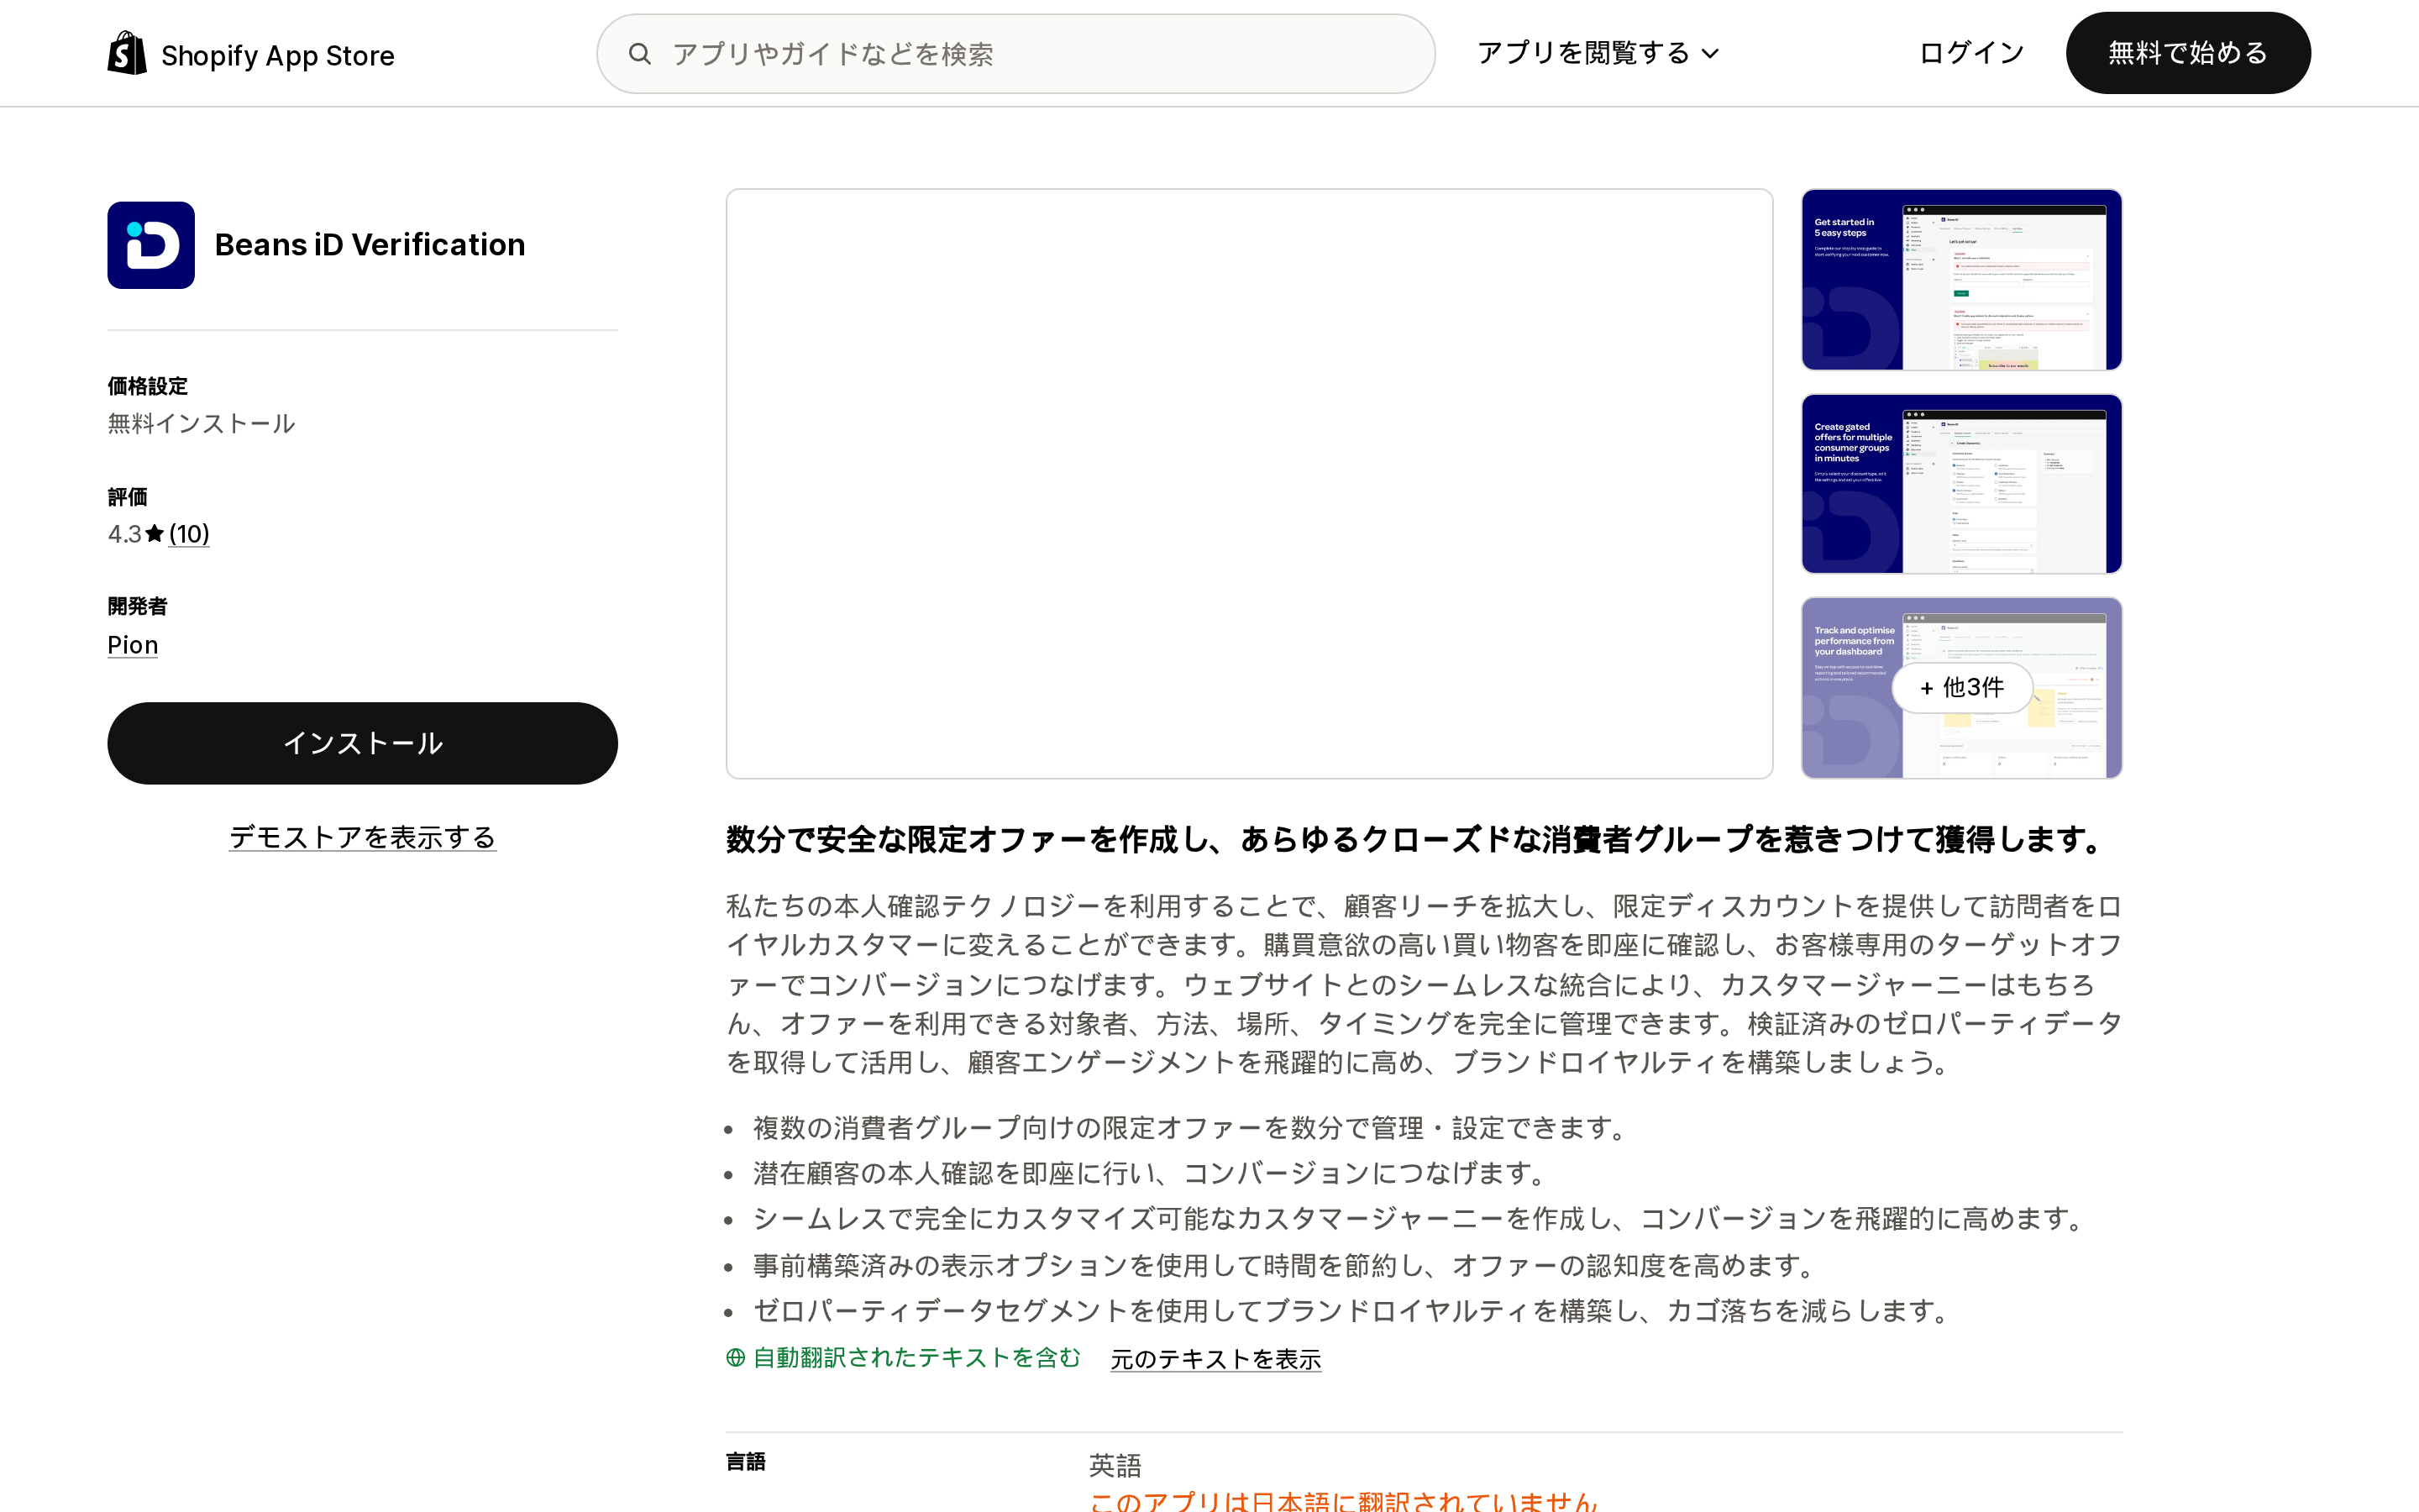Click the bold headline about 限定オファー
Viewport: 2419px width, 1512px height.
(x=1419, y=839)
